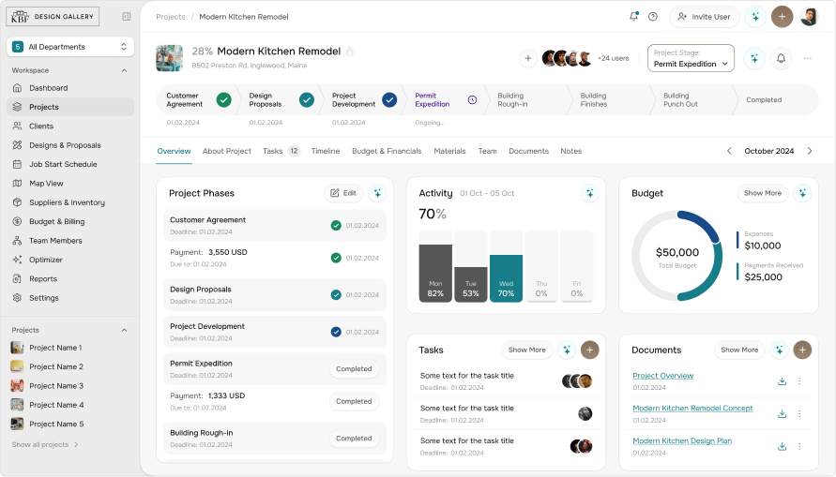Download the Project Overview document

tap(782, 381)
